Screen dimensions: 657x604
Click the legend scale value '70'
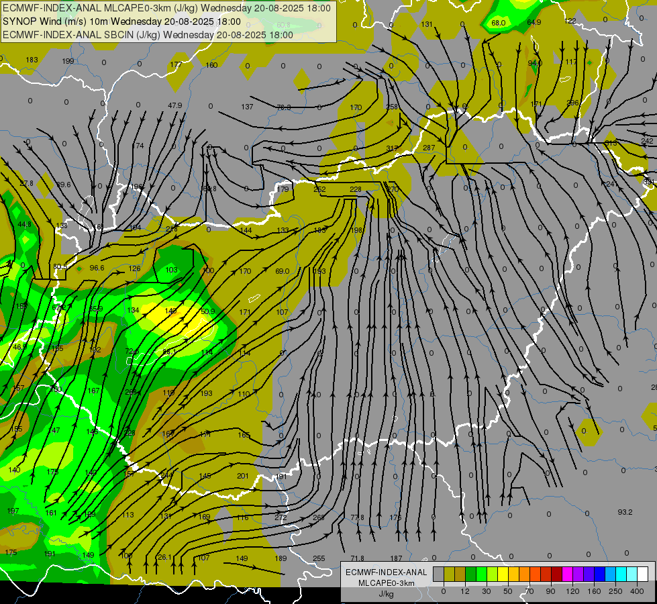coord(529,591)
